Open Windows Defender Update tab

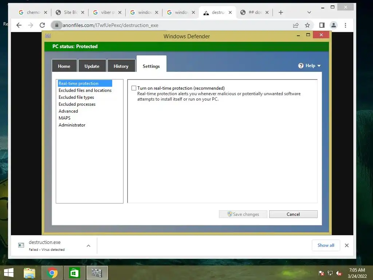92,66
